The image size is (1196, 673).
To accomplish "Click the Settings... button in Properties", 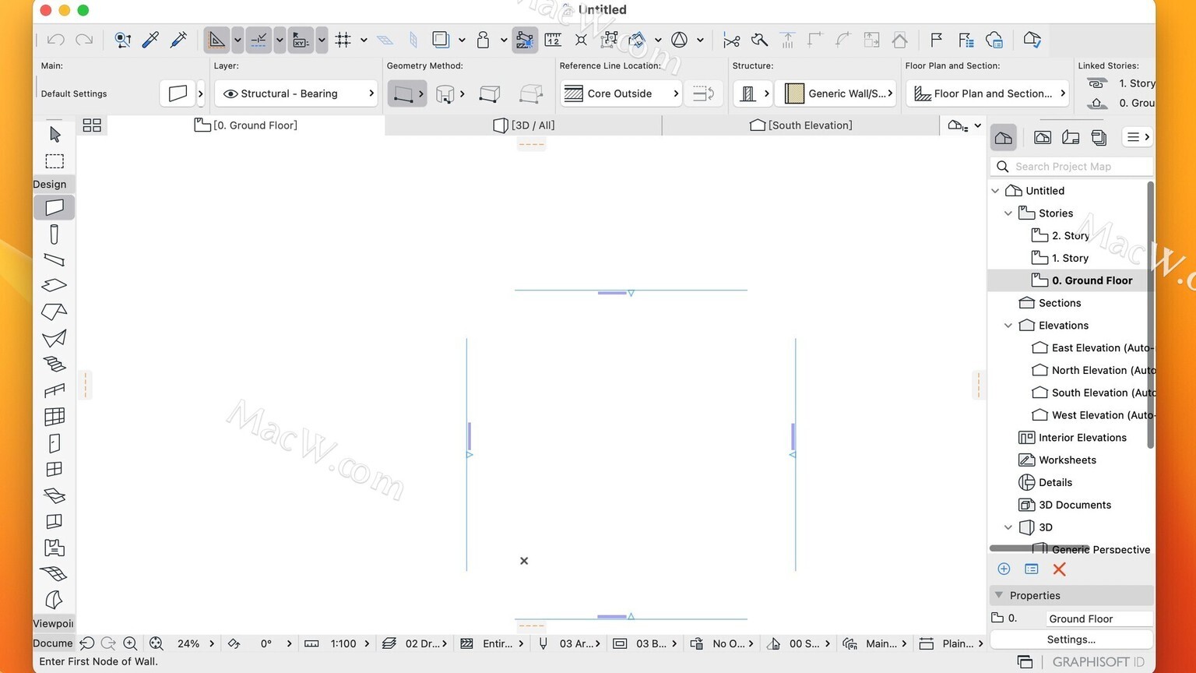I will tap(1071, 640).
